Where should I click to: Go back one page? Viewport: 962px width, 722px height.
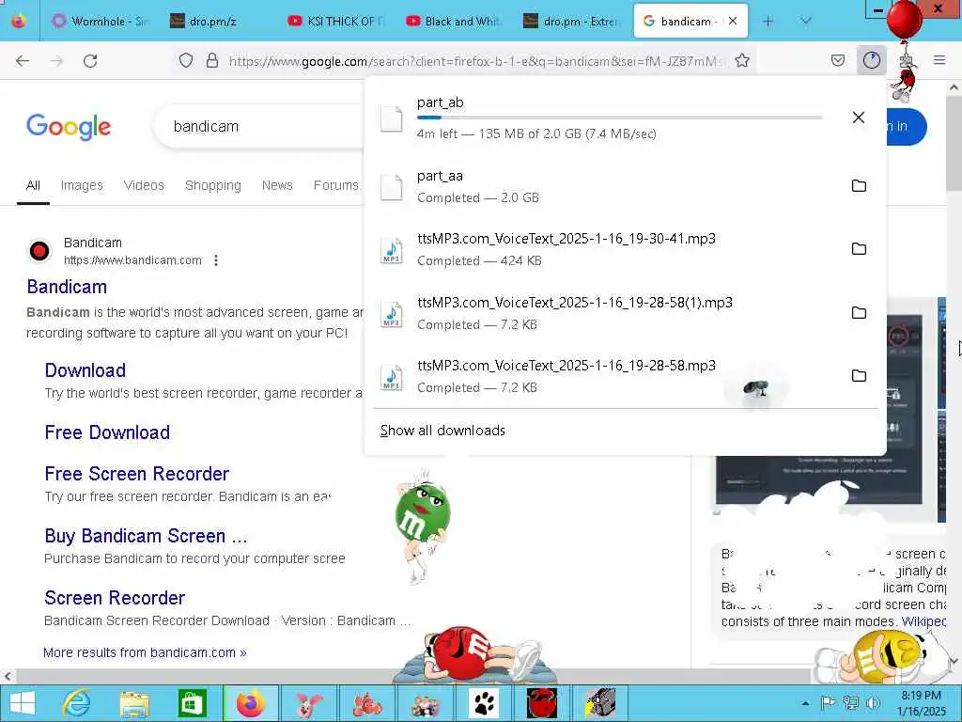23,60
